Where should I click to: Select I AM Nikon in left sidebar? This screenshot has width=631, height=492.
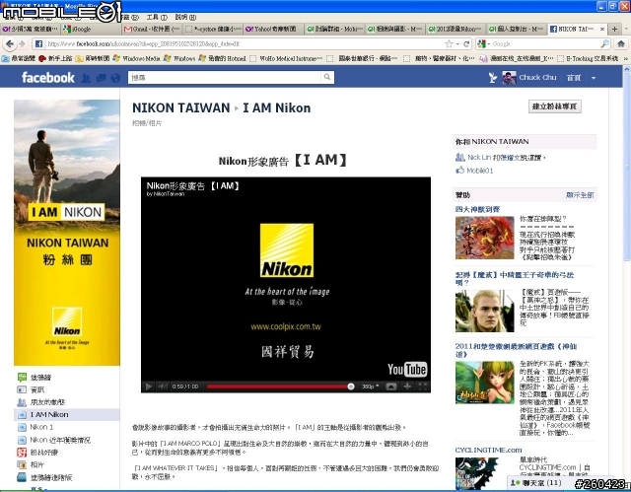click(x=67, y=414)
